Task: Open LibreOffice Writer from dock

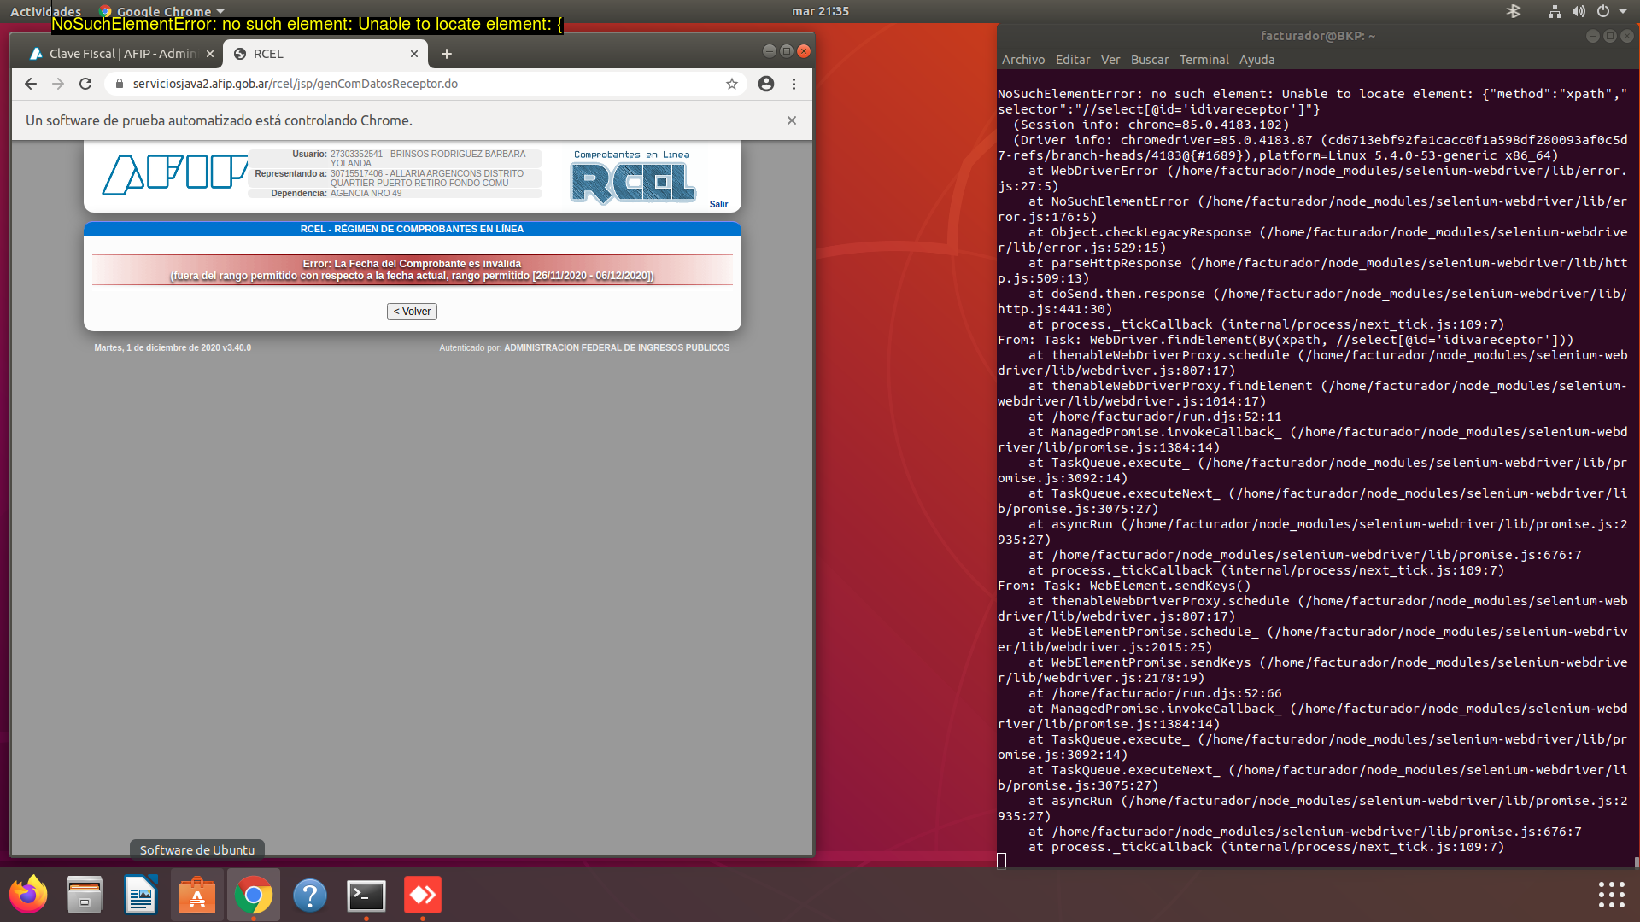Action: 141,895
